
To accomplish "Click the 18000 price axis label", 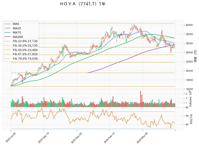I will 189,80.
